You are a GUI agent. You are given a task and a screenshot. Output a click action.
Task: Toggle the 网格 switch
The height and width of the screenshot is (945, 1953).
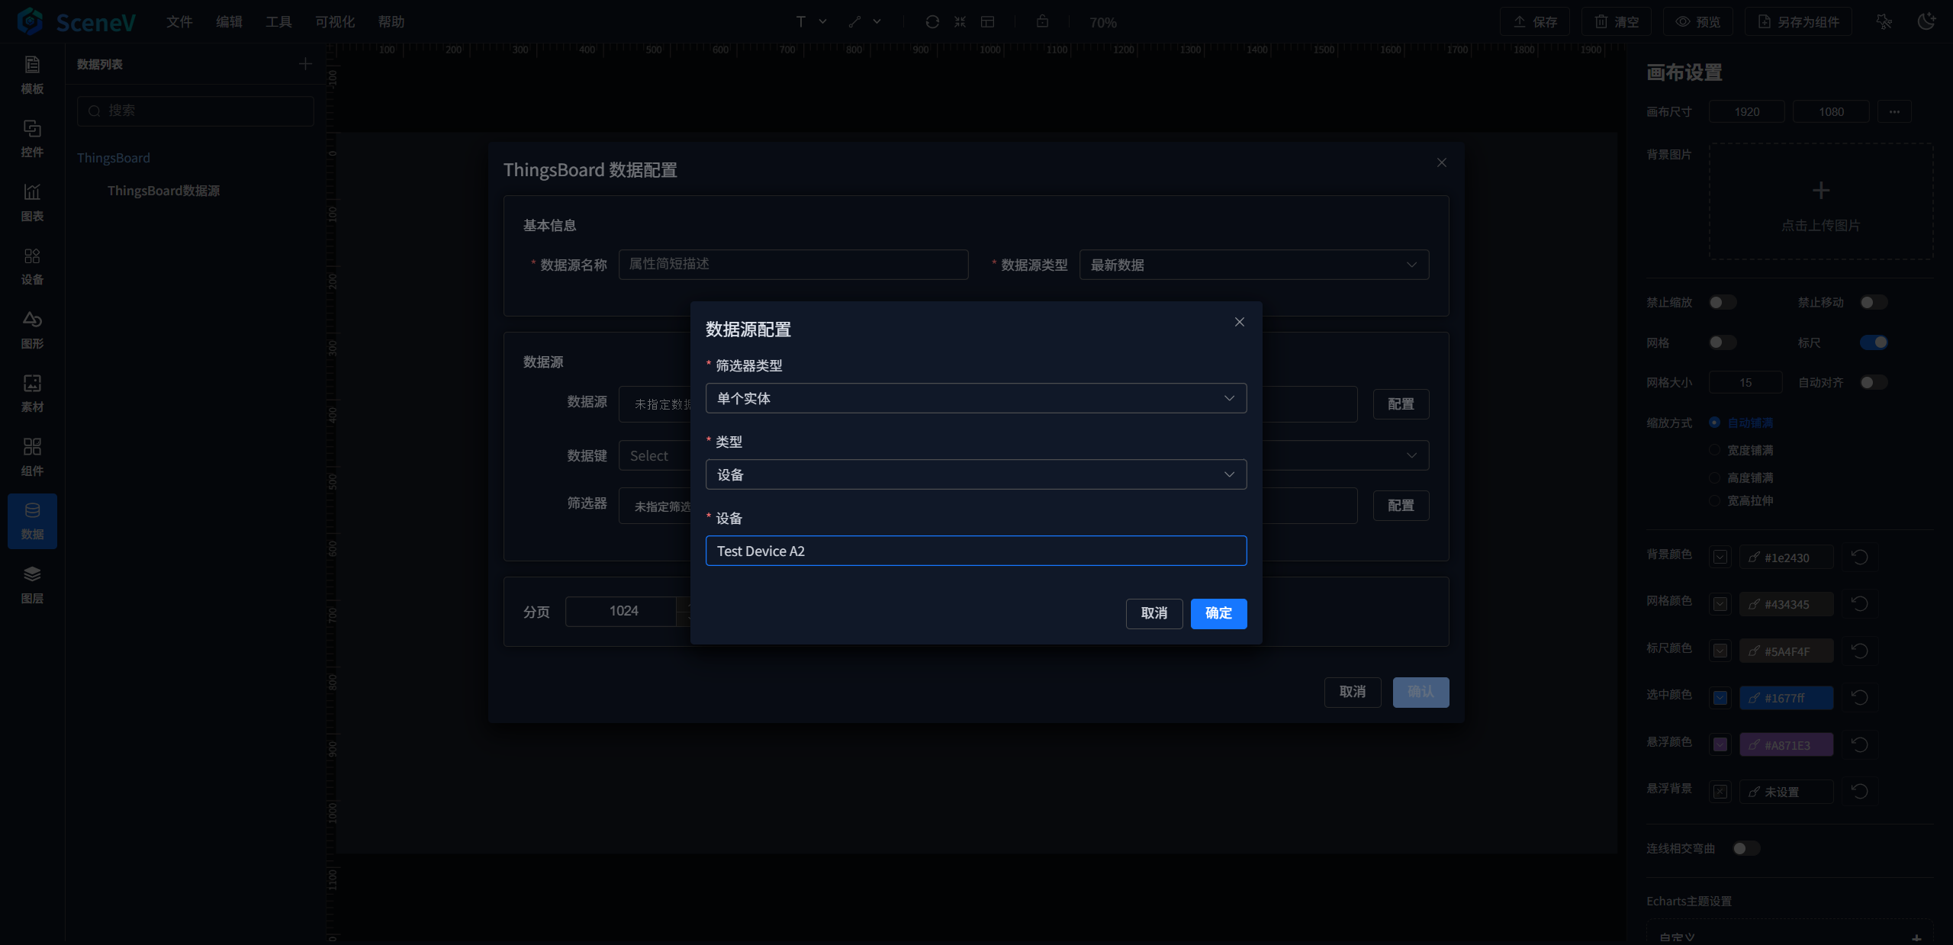click(1723, 342)
